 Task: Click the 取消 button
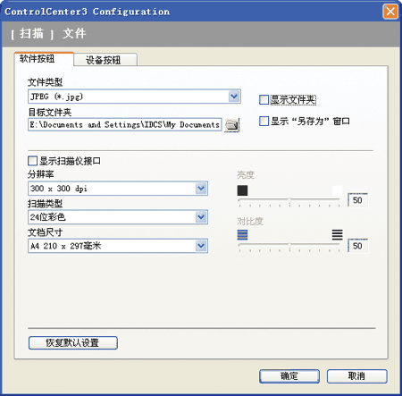[356, 376]
